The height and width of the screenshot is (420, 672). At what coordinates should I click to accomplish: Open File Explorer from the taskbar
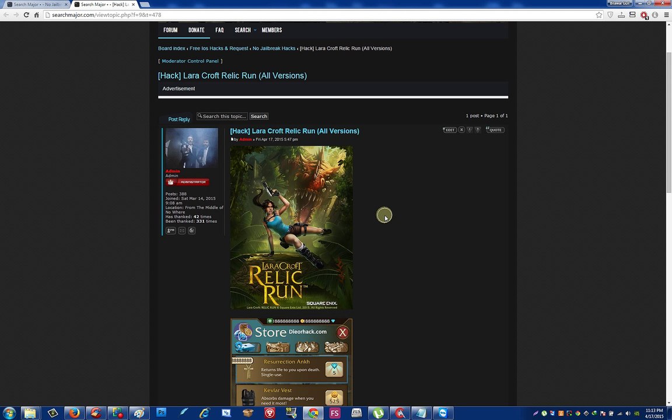pyautogui.click(x=30, y=413)
